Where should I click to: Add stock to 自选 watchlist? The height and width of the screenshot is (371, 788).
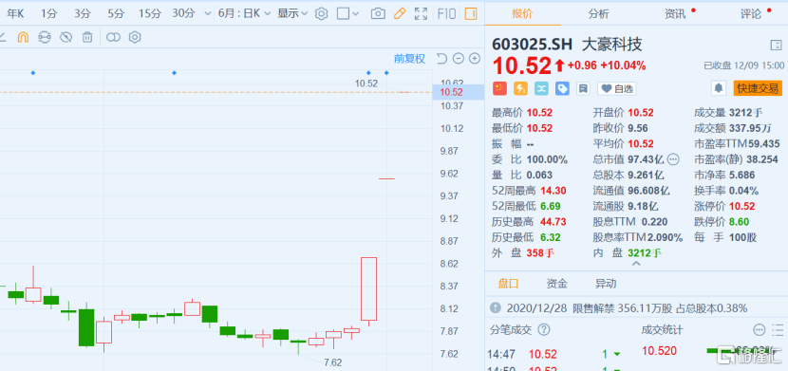[x=616, y=89]
